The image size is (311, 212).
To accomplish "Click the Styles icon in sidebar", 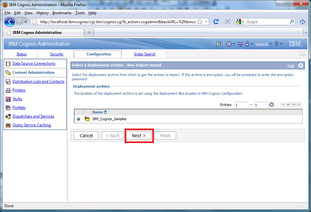I will pyautogui.click(x=8, y=99).
